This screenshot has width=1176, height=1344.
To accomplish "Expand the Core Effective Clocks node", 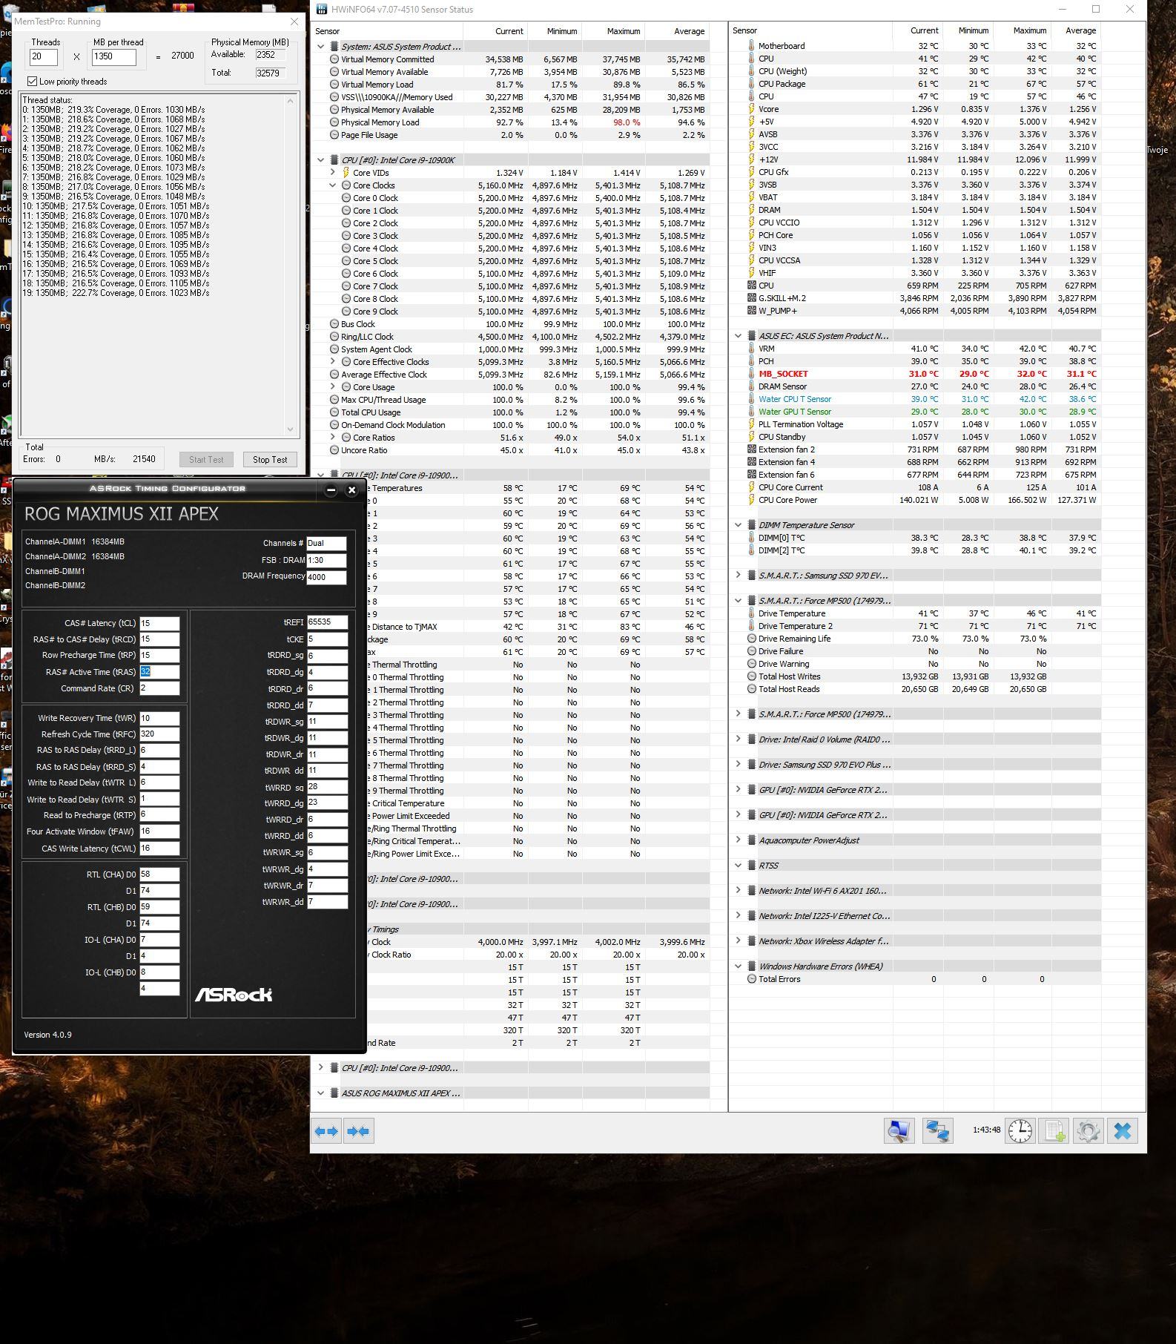I will (x=333, y=362).
